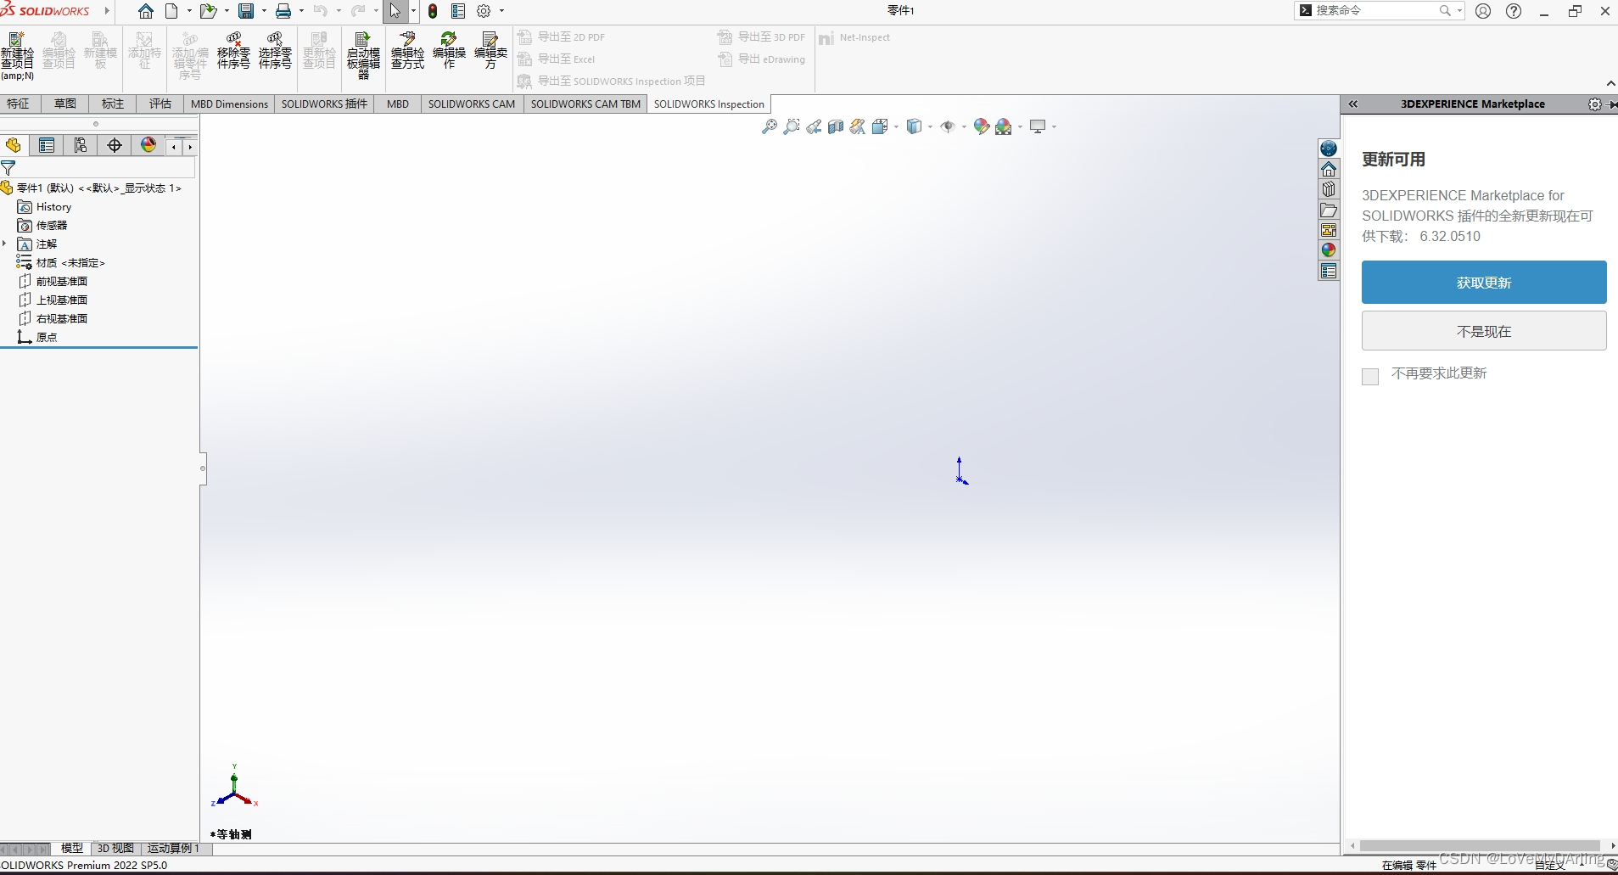Viewport: 1618px width, 875px height.
Task: Open the DisplayManager color ball tab icon
Action: coord(148,145)
